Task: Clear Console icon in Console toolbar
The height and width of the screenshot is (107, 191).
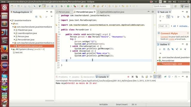Action: click(142, 77)
